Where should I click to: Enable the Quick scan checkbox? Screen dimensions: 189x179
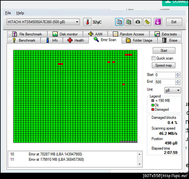(x=153, y=58)
